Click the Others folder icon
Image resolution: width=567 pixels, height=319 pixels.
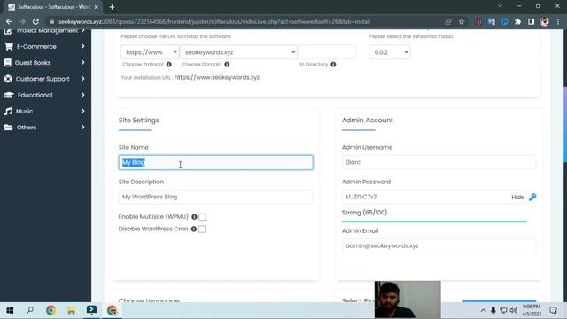click(8, 128)
